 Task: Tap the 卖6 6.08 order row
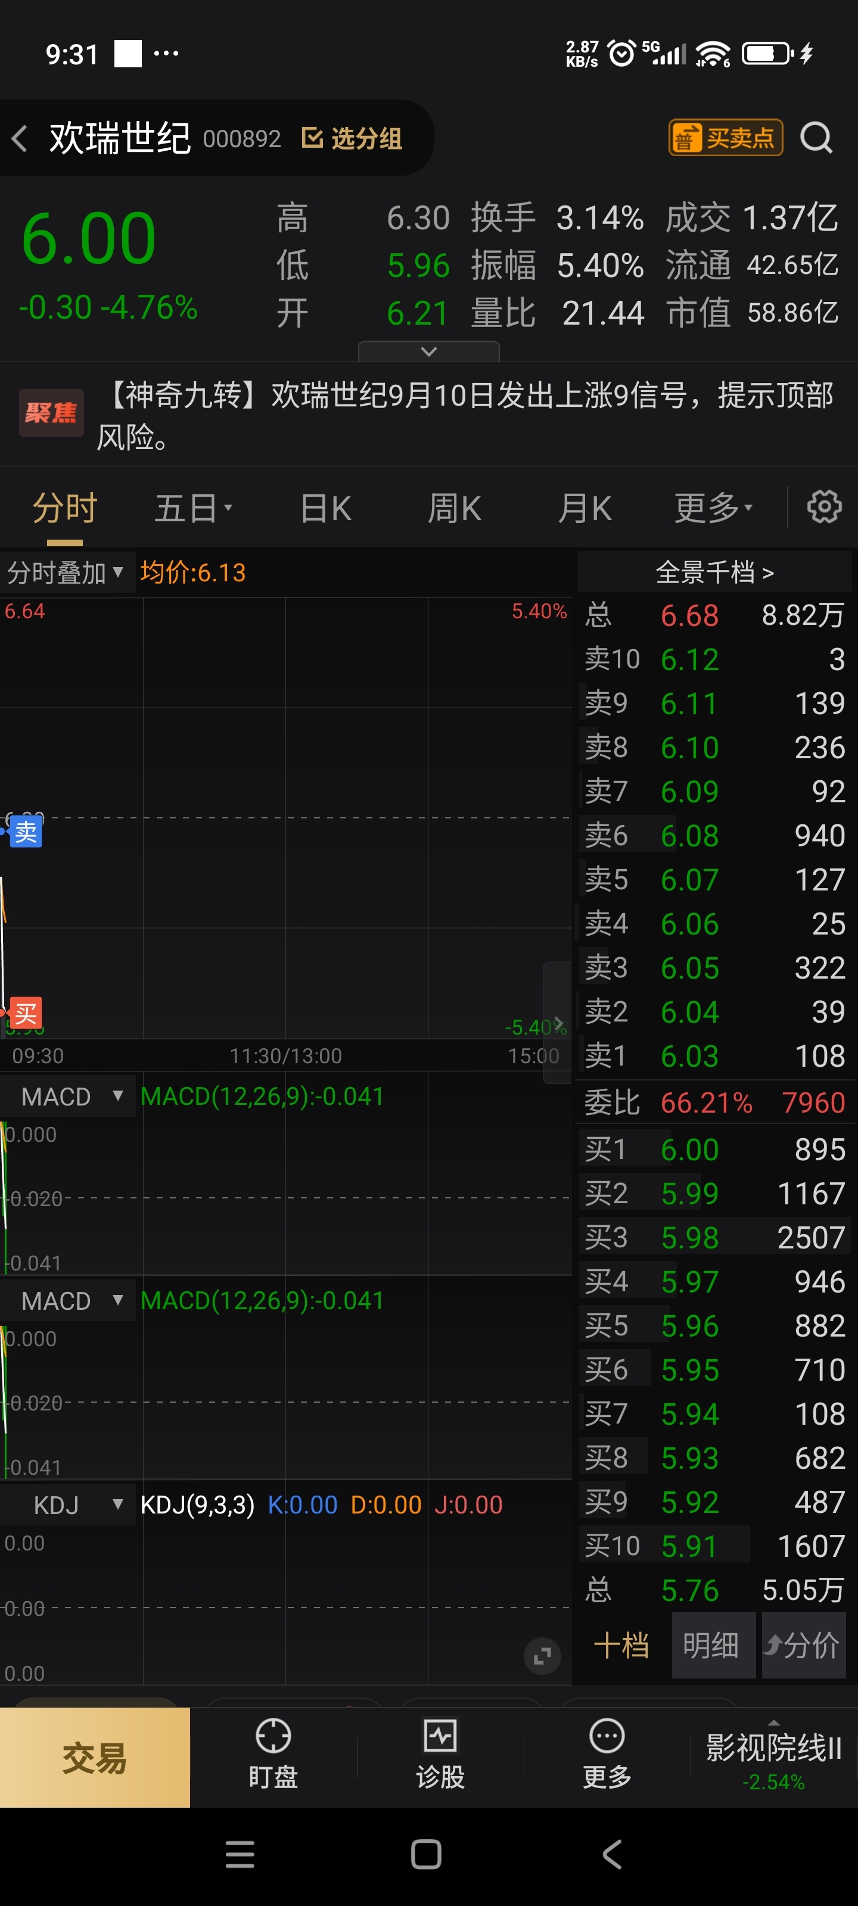coord(714,835)
